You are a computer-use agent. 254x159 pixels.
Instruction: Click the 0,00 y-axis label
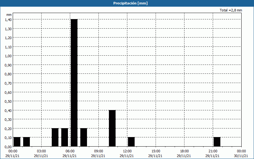[8, 147]
